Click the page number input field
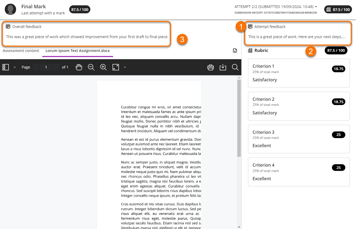 tap(46, 67)
